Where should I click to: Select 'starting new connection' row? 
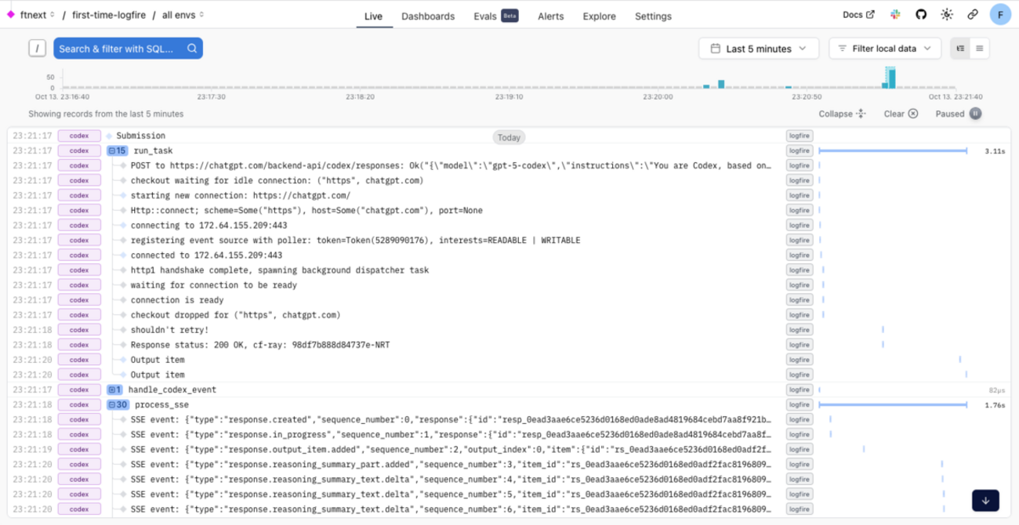509,195
